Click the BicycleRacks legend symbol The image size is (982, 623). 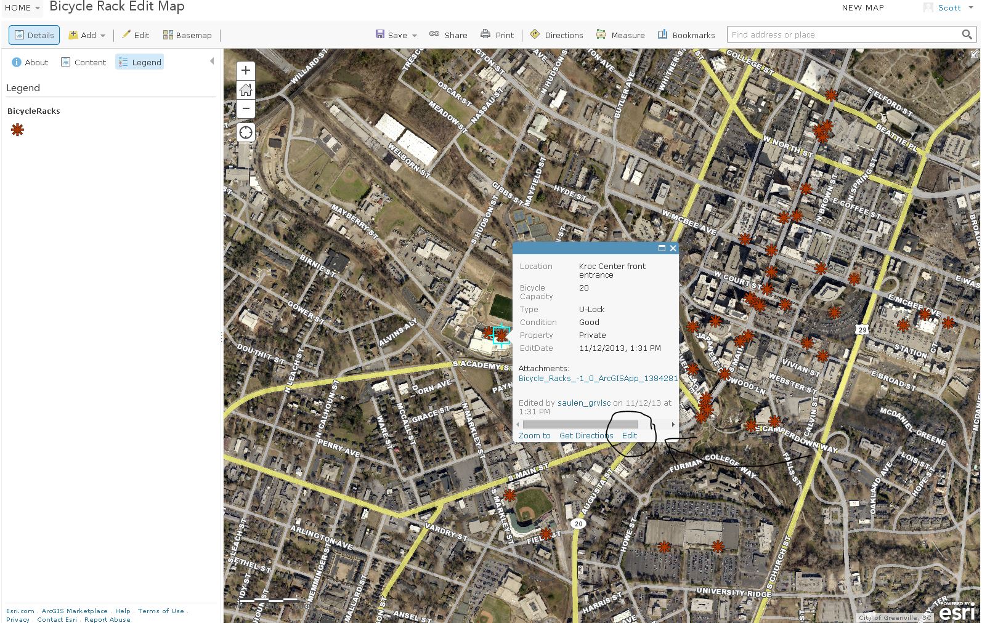17,130
